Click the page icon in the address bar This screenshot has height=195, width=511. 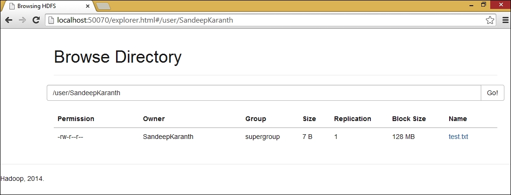pos(51,20)
